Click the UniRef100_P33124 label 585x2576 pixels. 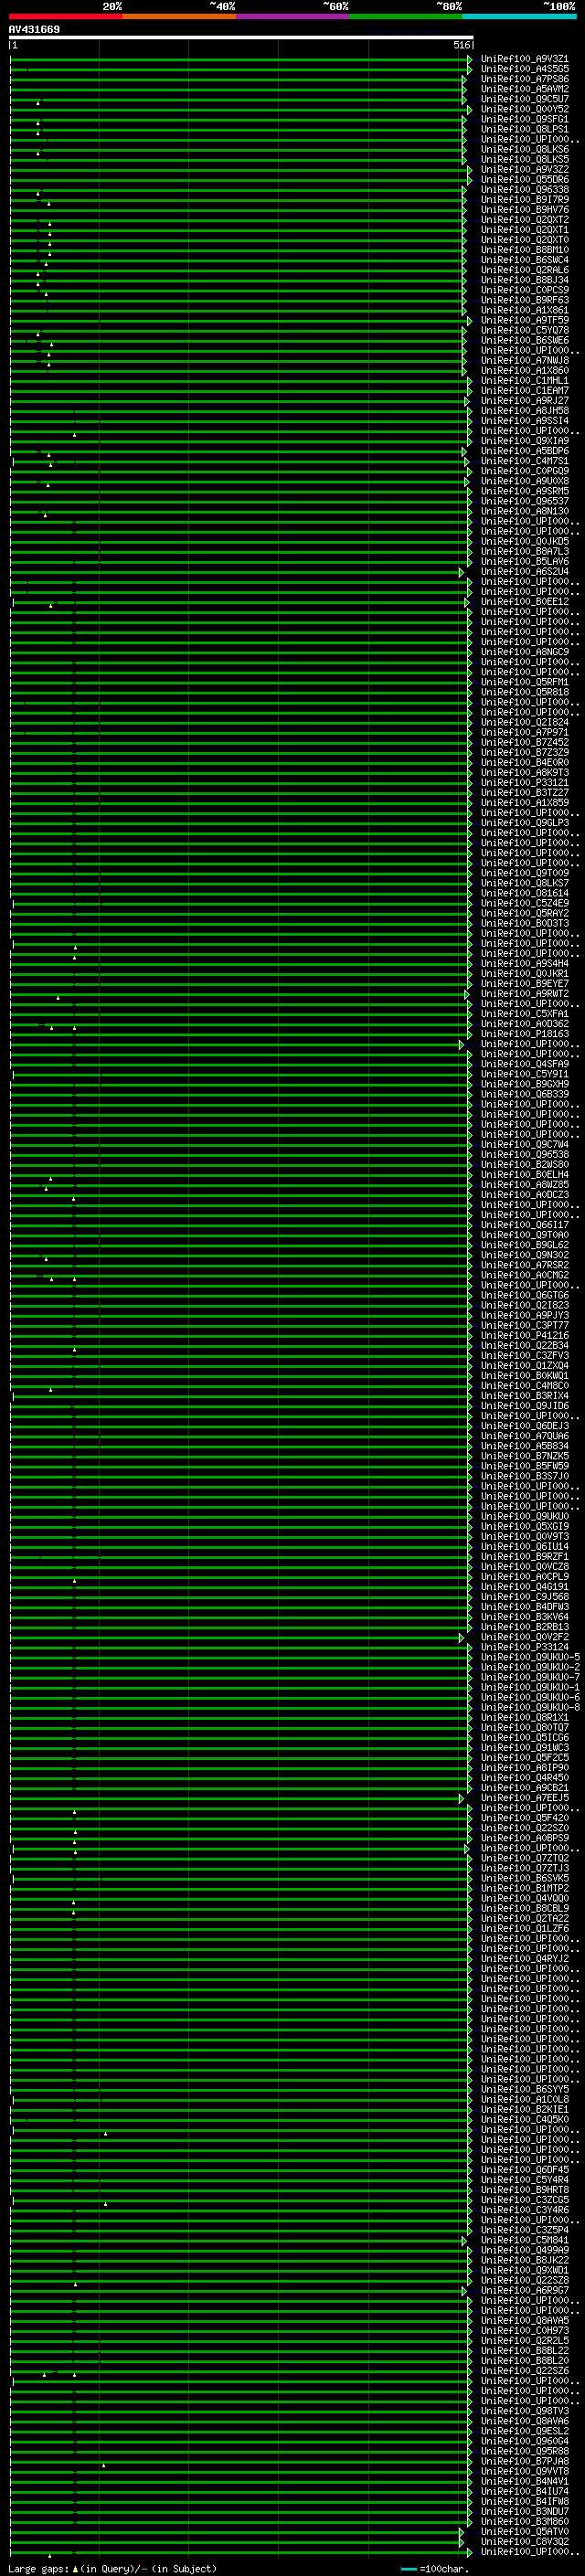click(x=525, y=1647)
